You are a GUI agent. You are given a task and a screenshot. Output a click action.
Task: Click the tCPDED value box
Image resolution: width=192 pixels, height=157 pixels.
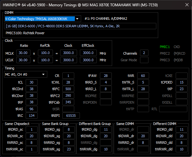click(181, 82)
